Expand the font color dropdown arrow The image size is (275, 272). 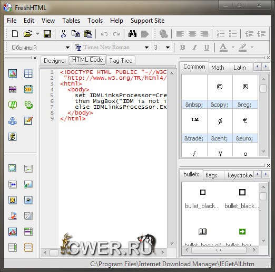233,47
